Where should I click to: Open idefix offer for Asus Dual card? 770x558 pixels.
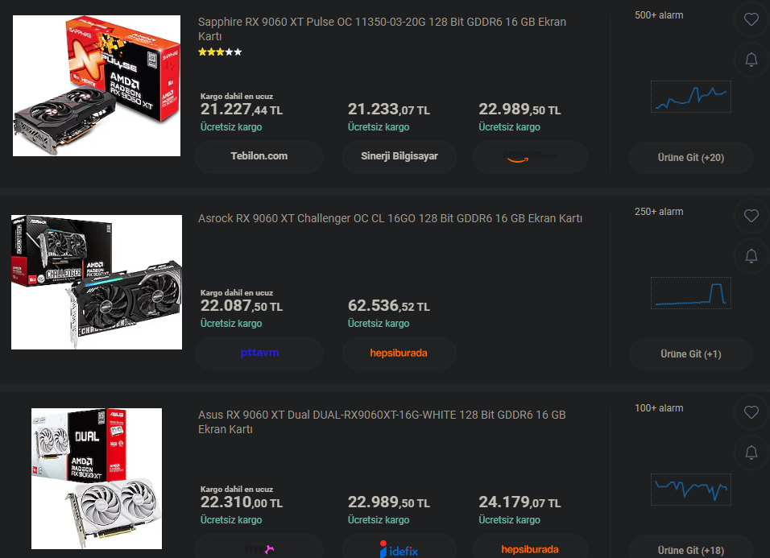[399, 548]
